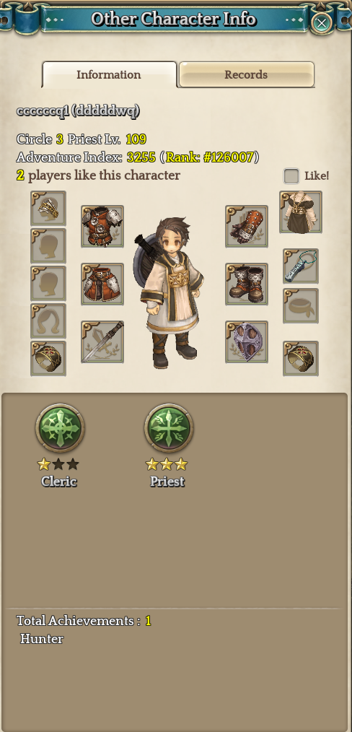Close the Other Character Info window
Image resolution: width=352 pixels, height=732 pixels.
(x=321, y=22)
